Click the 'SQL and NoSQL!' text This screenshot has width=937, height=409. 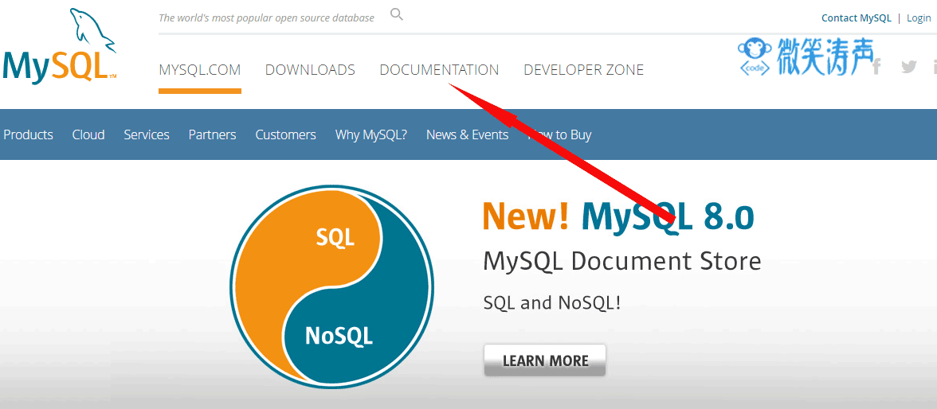click(x=552, y=302)
